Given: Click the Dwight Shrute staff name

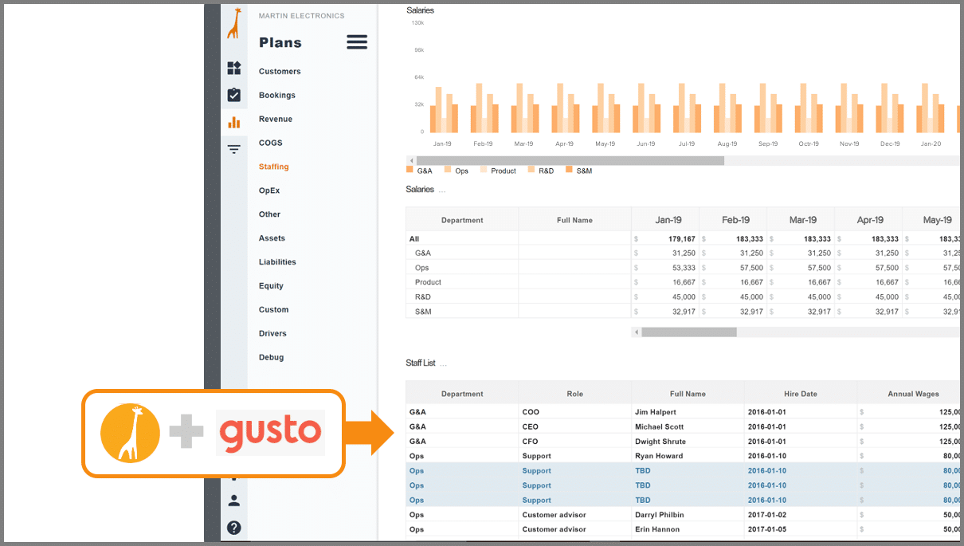Looking at the screenshot, I should pos(660,442).
